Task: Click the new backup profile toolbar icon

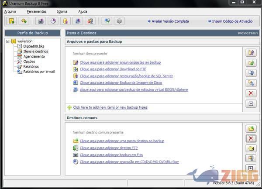Action: tap(11, 21)
